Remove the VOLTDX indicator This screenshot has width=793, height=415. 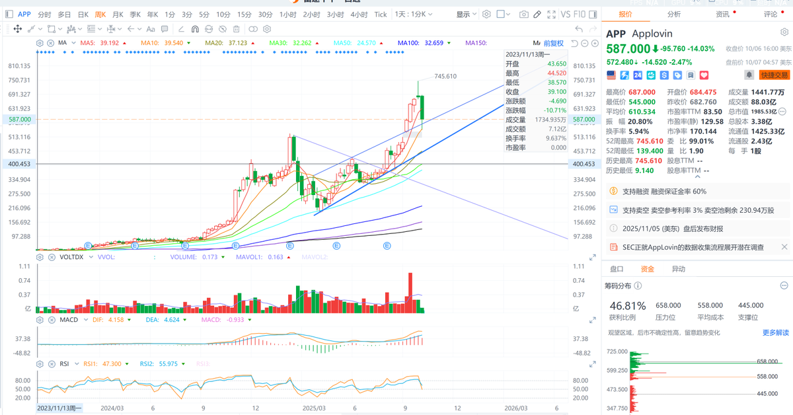(x=51, y=256)
